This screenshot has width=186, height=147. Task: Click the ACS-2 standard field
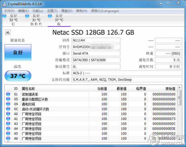pos(127,73)
